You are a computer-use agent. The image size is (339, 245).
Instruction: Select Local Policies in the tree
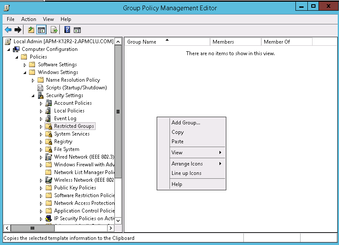pos(69,111)
